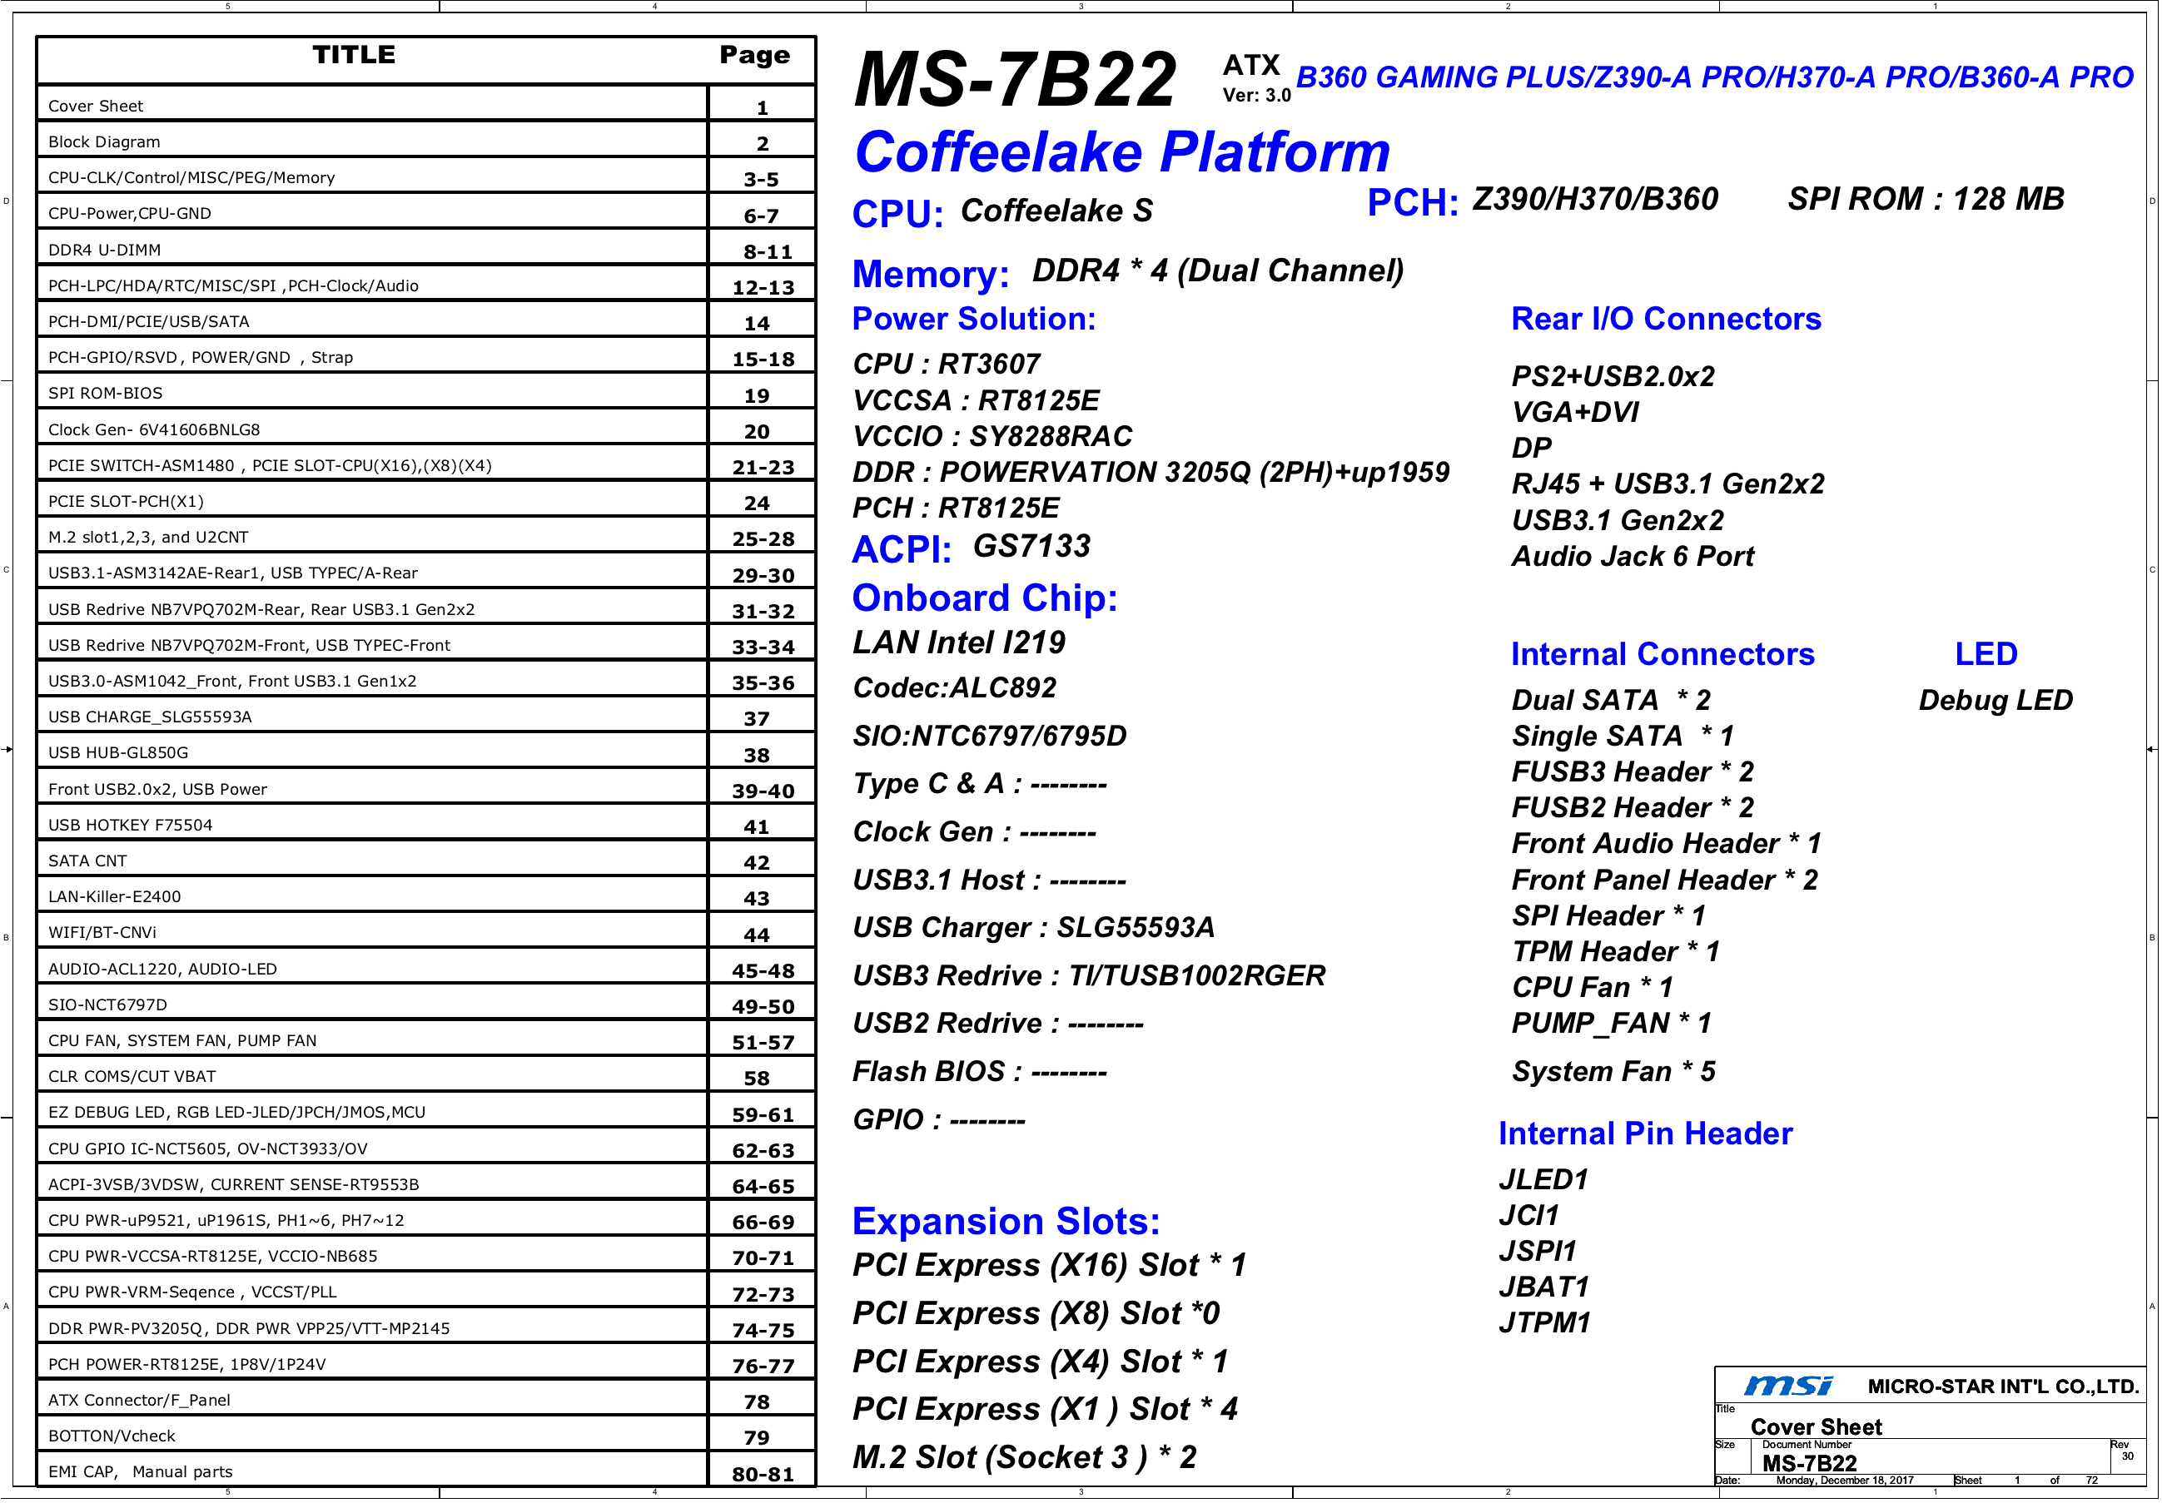Select the Internal Pin Header heading
This screenshot has height=1503, width=2162.
[x=1645, y=1134]
